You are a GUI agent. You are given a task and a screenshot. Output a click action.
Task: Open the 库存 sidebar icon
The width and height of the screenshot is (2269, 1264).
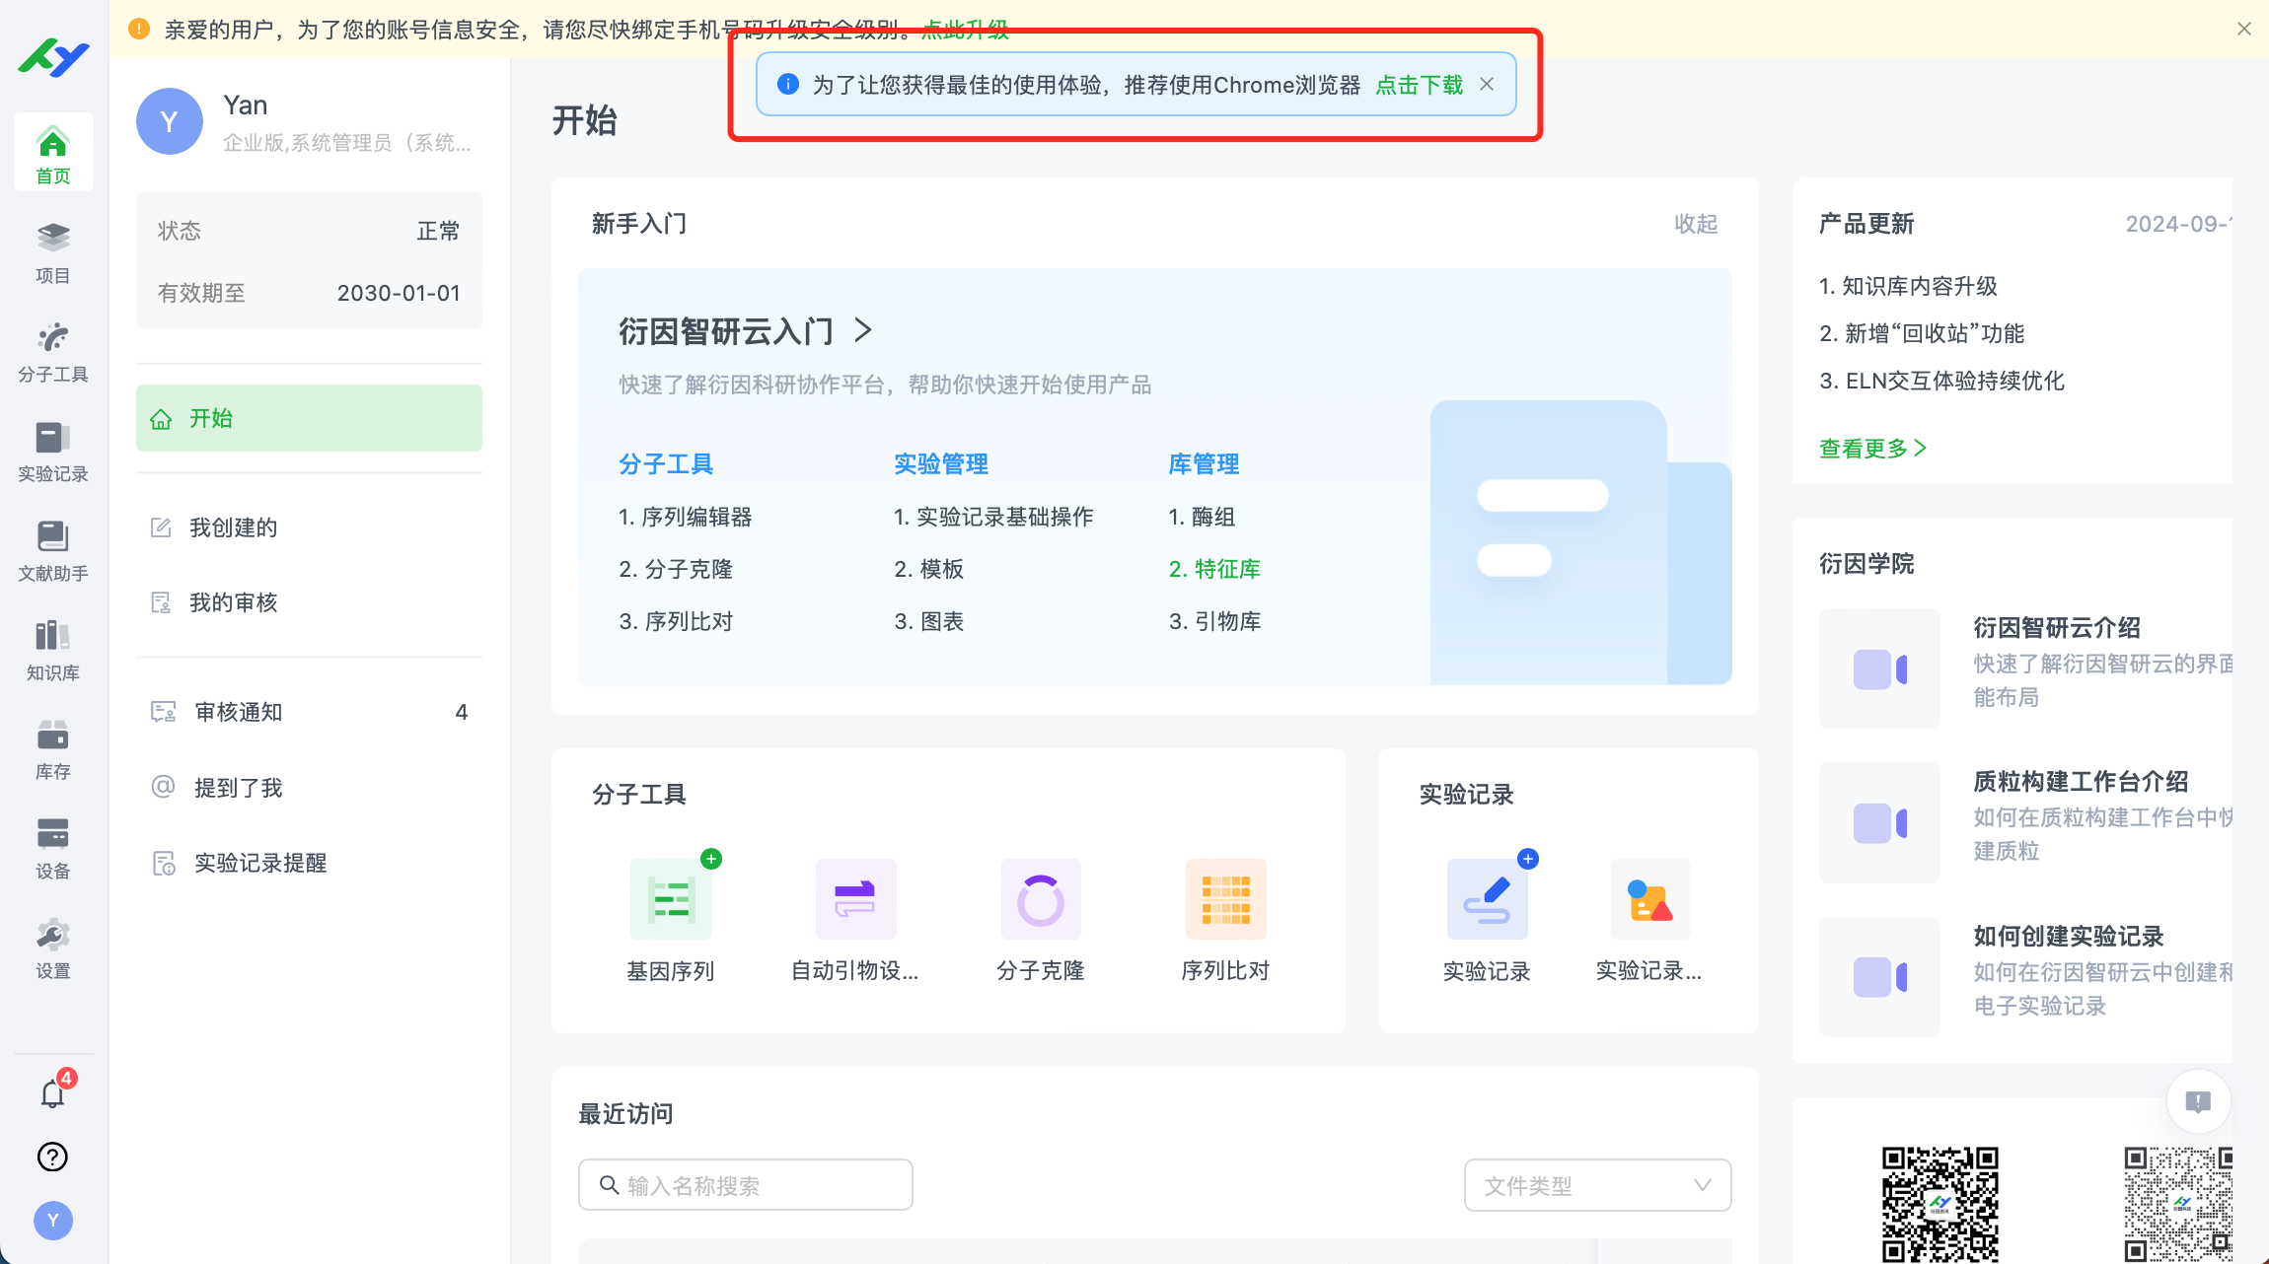(52, 746)
